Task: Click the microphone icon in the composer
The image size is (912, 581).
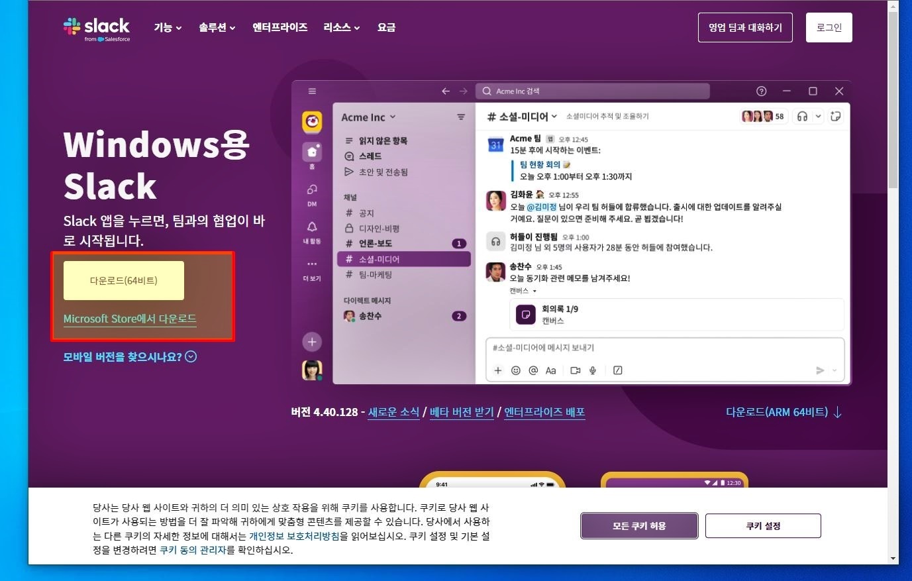Action: pyautogui.click(x=593, y=370)
